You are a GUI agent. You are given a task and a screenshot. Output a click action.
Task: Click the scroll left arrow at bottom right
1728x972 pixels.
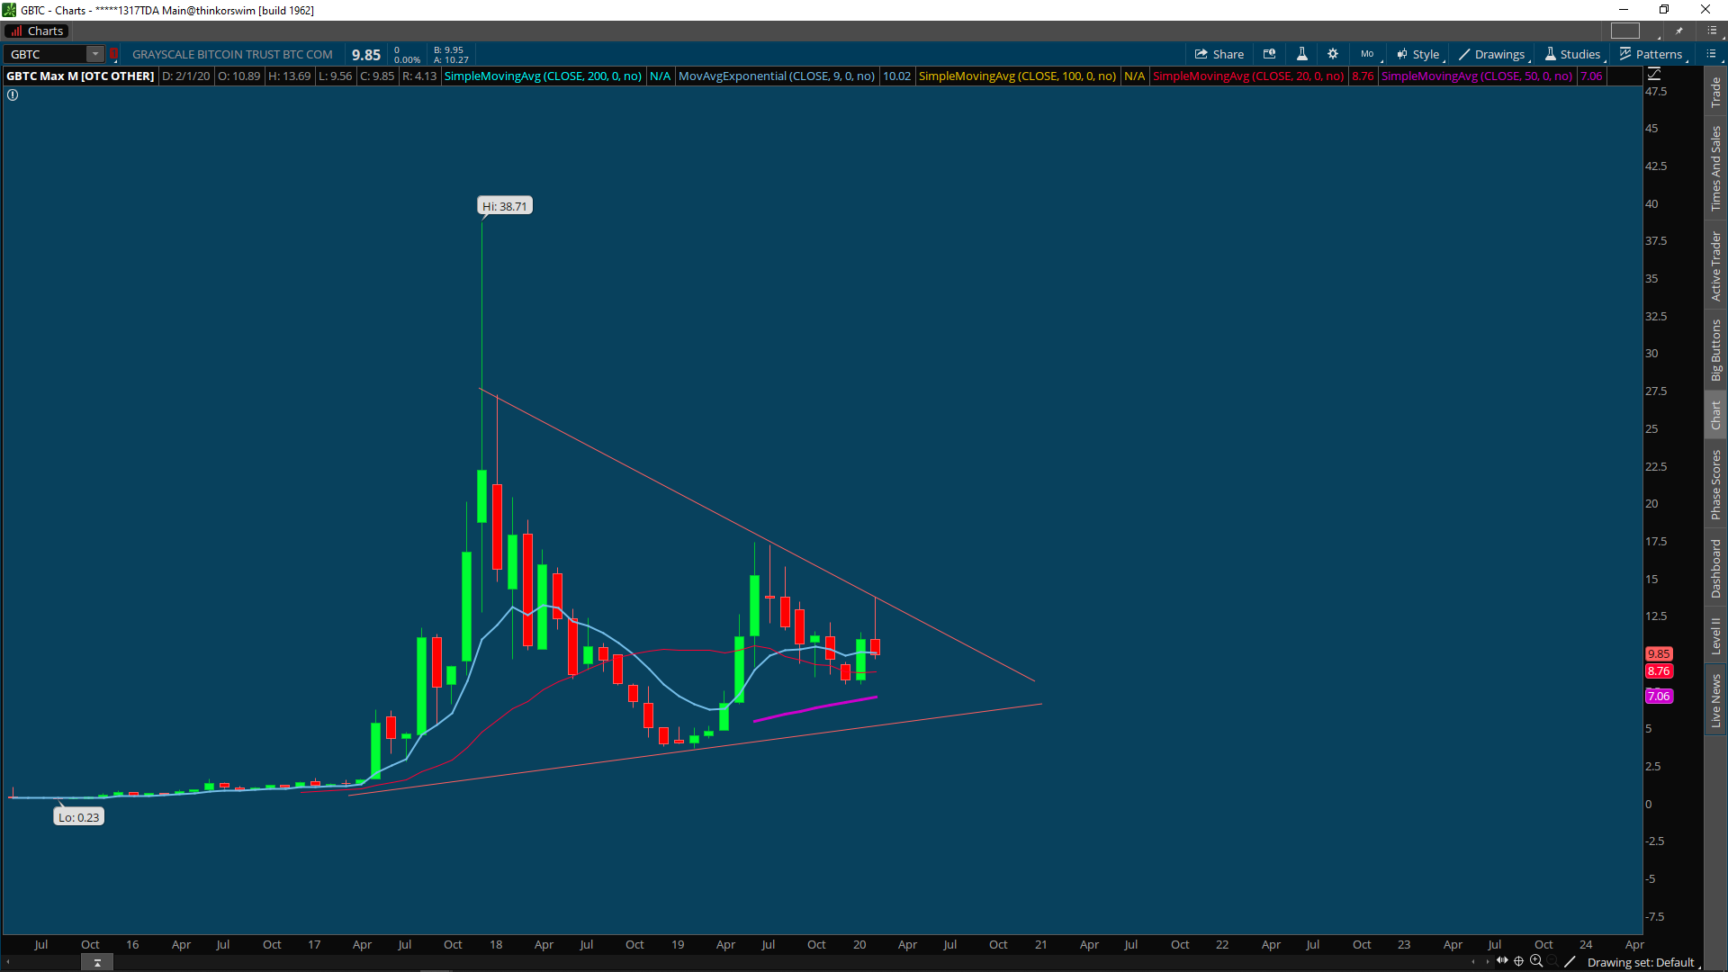coord(1473,962)
